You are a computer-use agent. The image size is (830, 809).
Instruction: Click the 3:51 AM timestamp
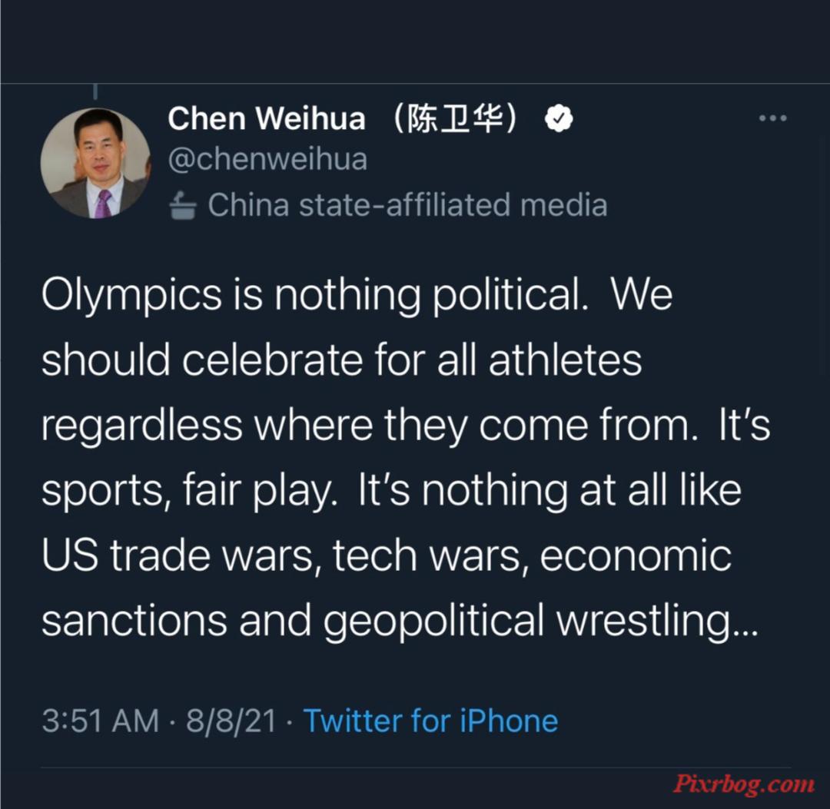point(101,721)
